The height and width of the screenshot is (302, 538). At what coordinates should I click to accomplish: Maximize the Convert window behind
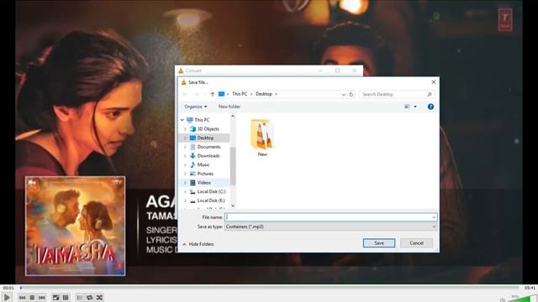pos(337,70)
